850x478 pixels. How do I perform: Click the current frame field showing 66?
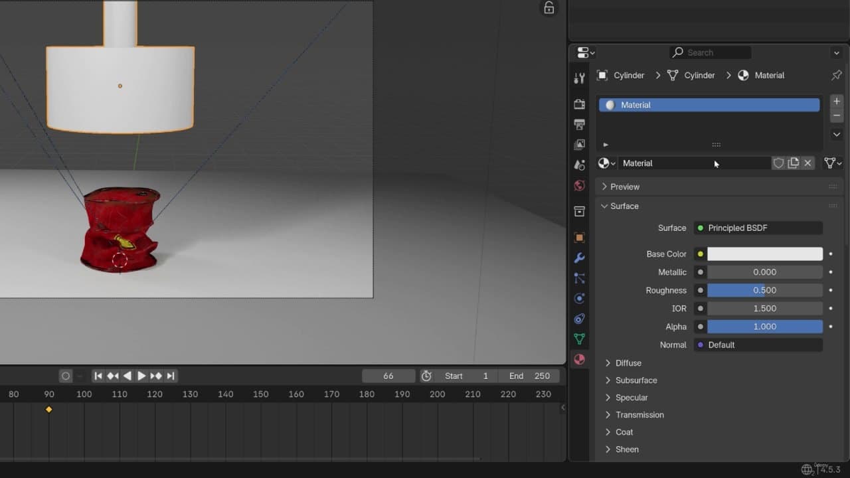[x=388, y=376]
